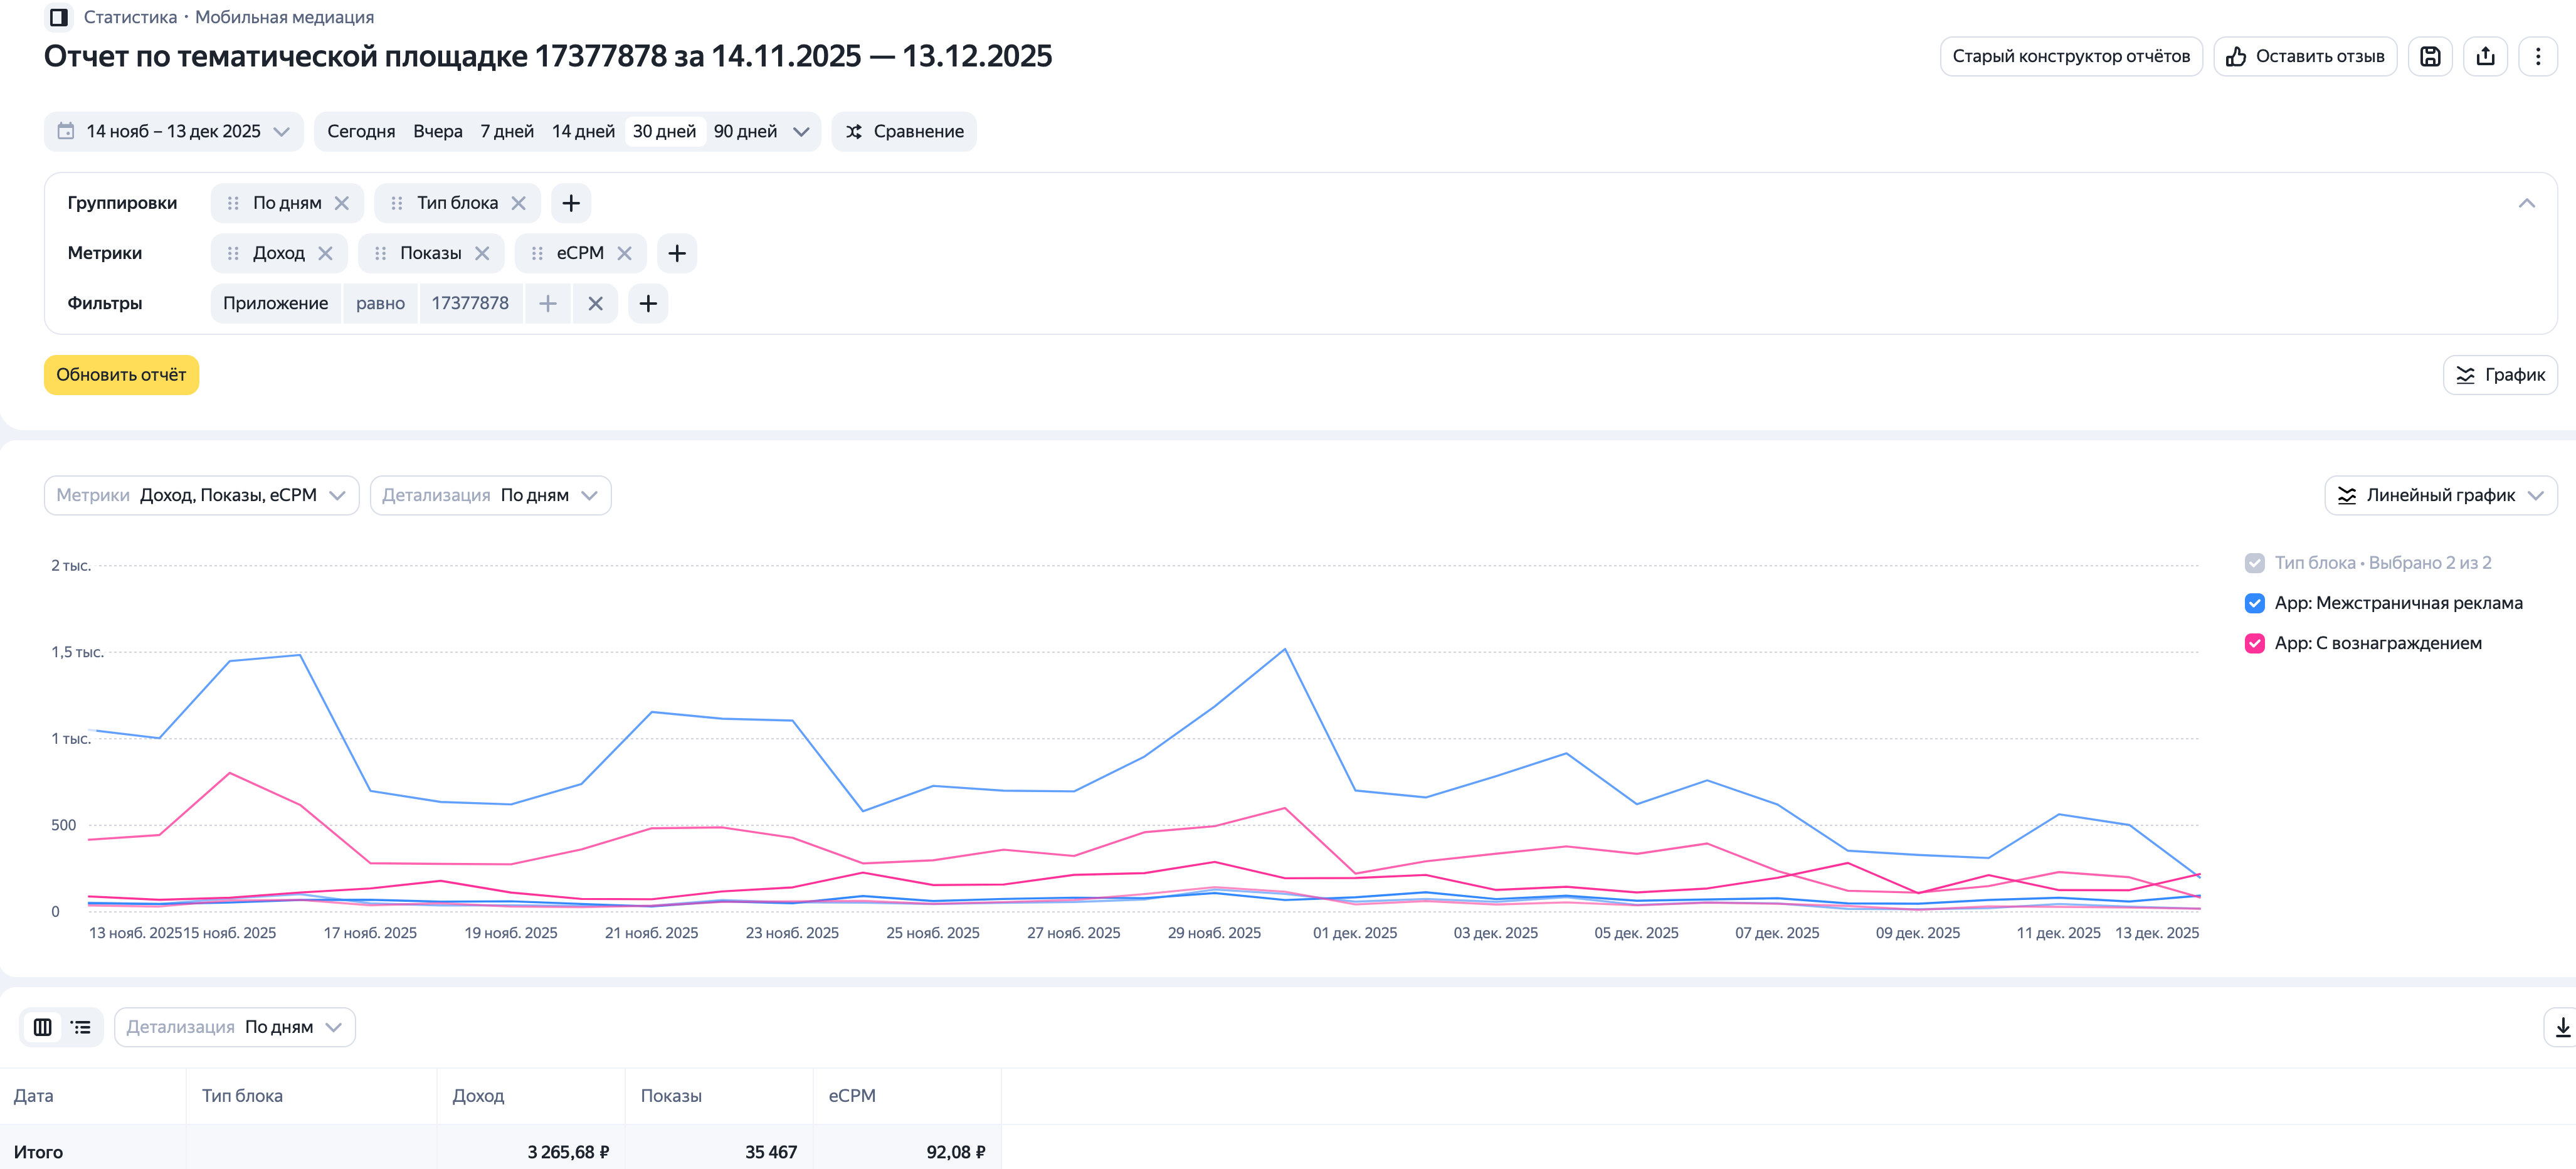Select the '7 дней' period tab
Viewport: 2576px width, 1169px height.
506,131
